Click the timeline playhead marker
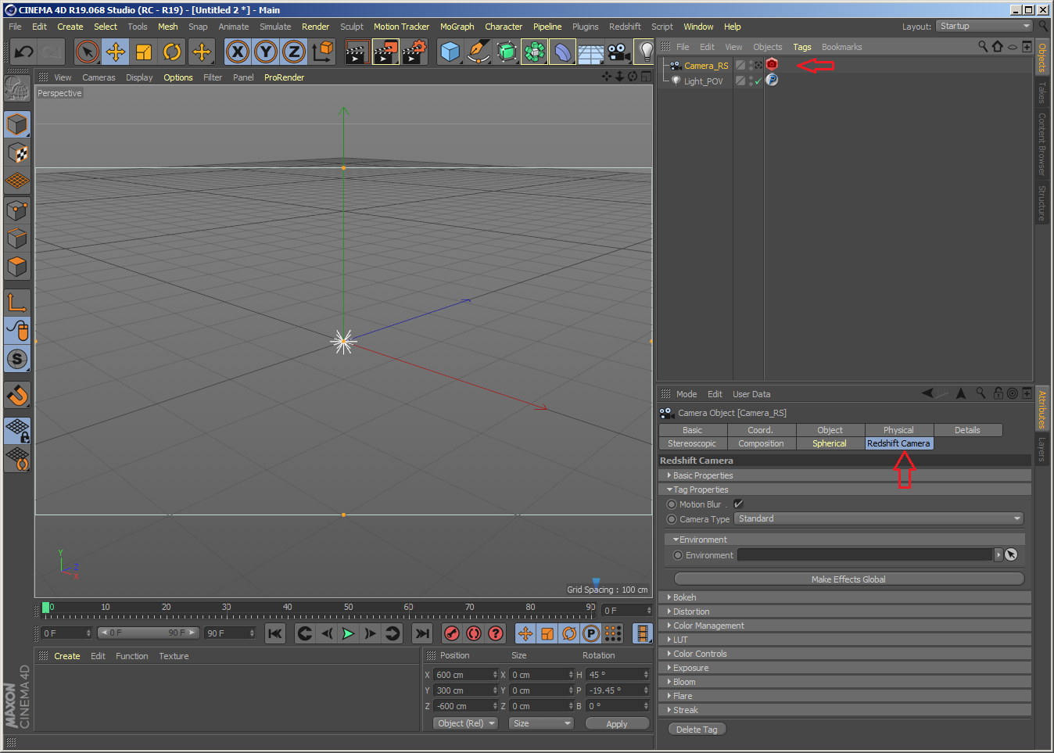Image resolution: width=1054 pixels, height=753 pixels. (x=46, y=608)
